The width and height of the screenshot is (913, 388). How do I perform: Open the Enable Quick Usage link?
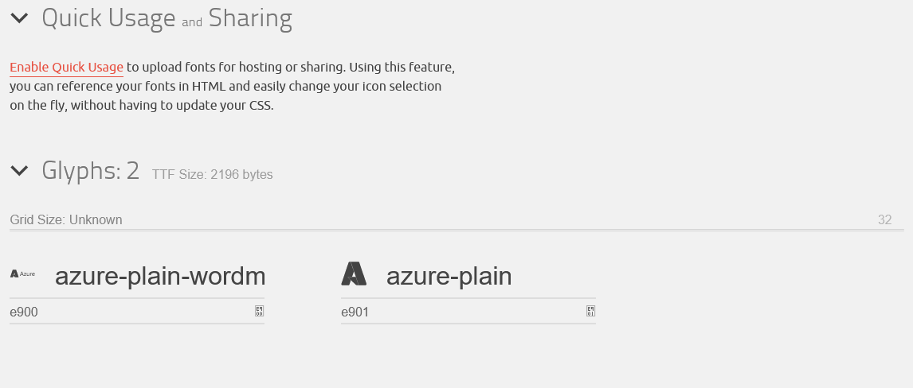click(66, 68)
